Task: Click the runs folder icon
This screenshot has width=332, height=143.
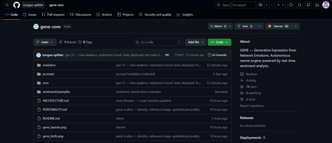Action: [39, 83]
